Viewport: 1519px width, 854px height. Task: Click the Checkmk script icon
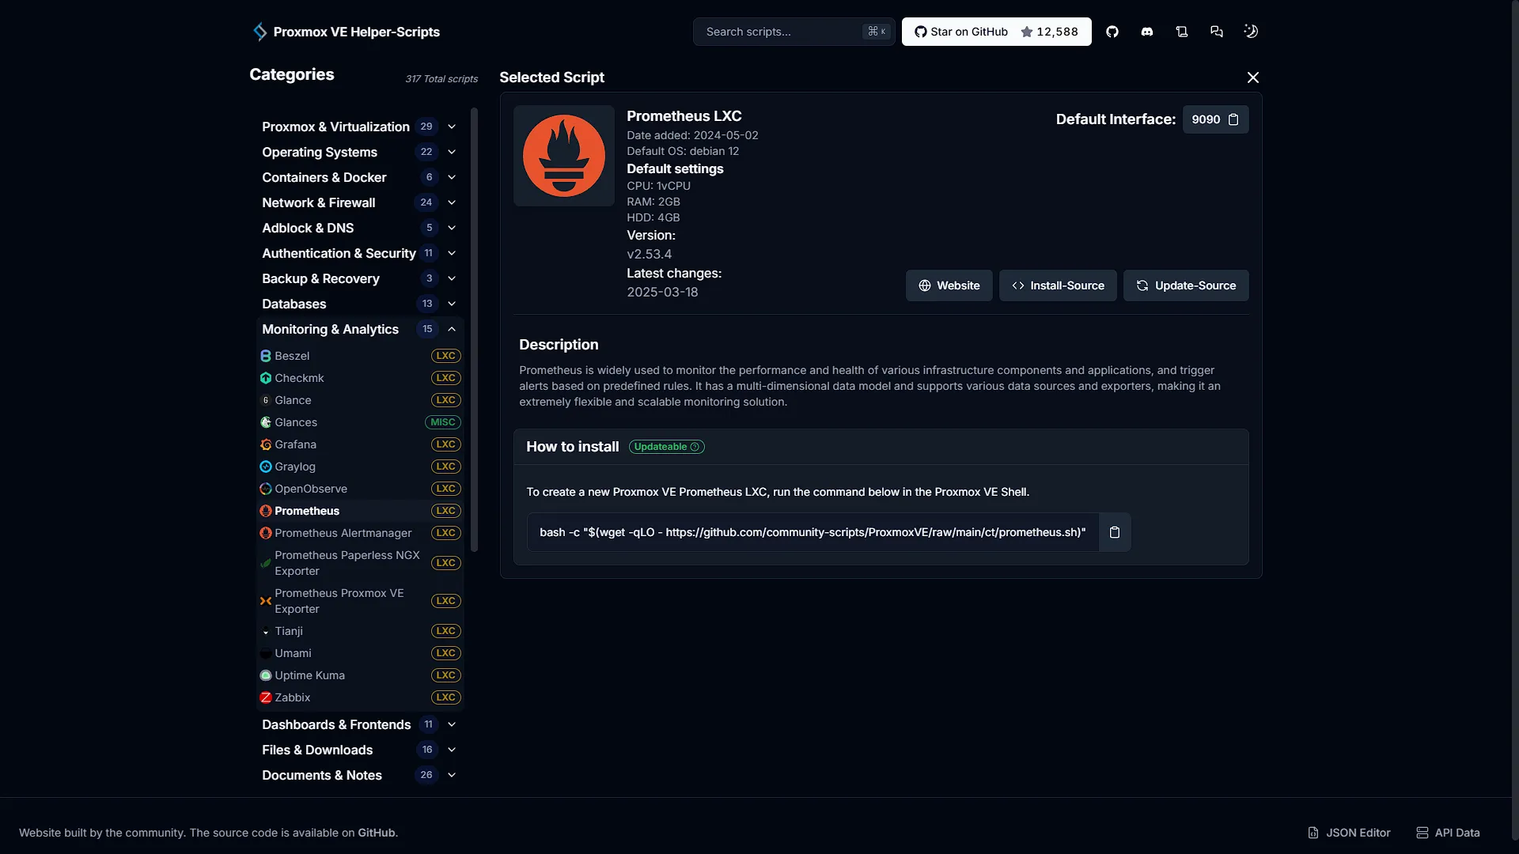click(x=266, y=378)
